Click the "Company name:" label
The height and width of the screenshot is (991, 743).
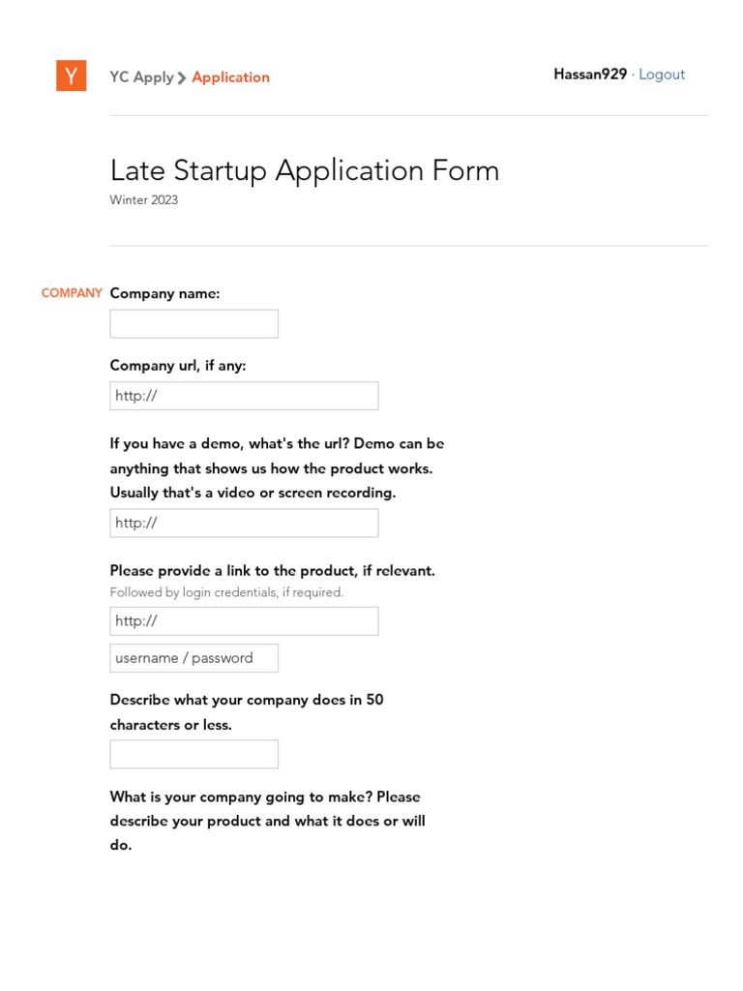(x=165, y=293)
